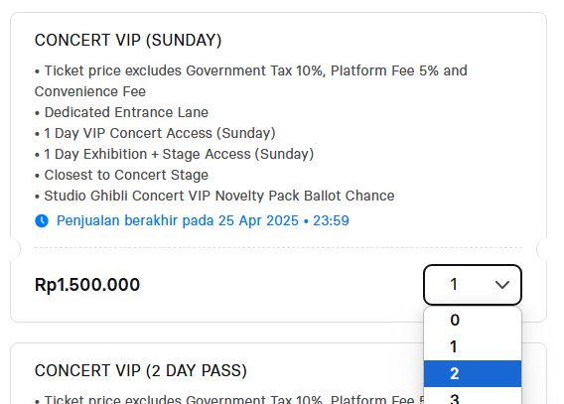Click the chevron arrow in quantity dropdown

[502, 285]
